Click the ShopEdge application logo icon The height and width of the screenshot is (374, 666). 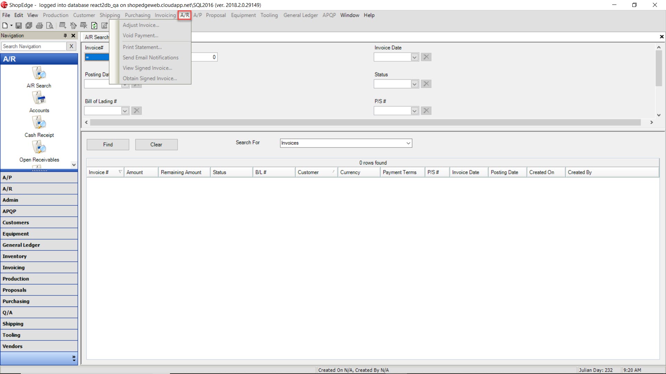coord(4,5)
